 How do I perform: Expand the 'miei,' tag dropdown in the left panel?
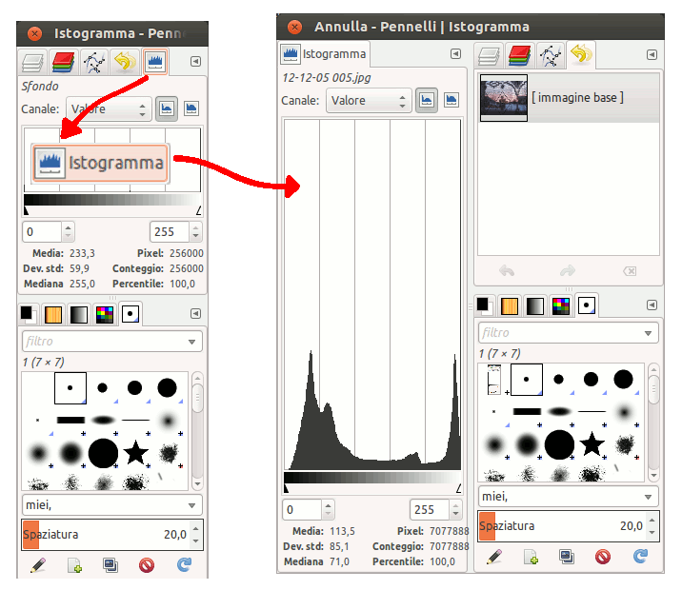pyautogui.click(x=112, y=505)
